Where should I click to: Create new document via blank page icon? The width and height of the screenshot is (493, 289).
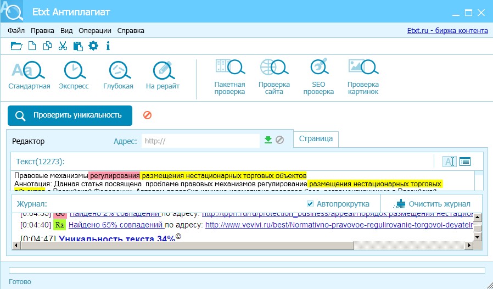pos(32,46)
